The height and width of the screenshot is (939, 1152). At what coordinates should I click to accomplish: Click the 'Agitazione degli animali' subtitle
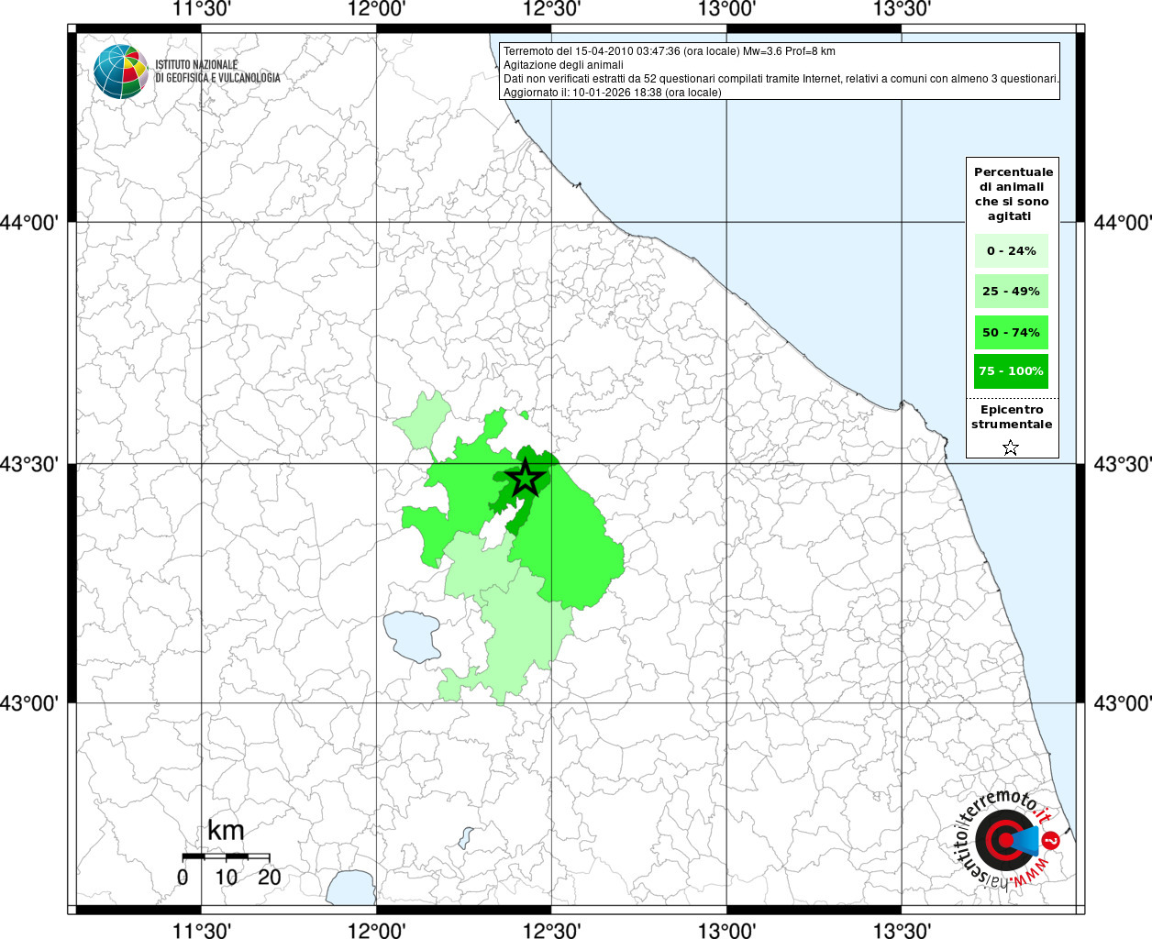563,65
